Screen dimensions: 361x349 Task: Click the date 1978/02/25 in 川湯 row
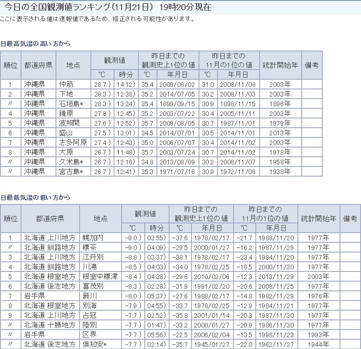point(212,267)
